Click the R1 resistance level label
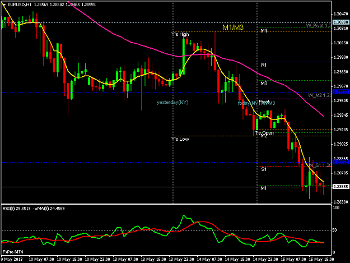 tap(264, 65)
